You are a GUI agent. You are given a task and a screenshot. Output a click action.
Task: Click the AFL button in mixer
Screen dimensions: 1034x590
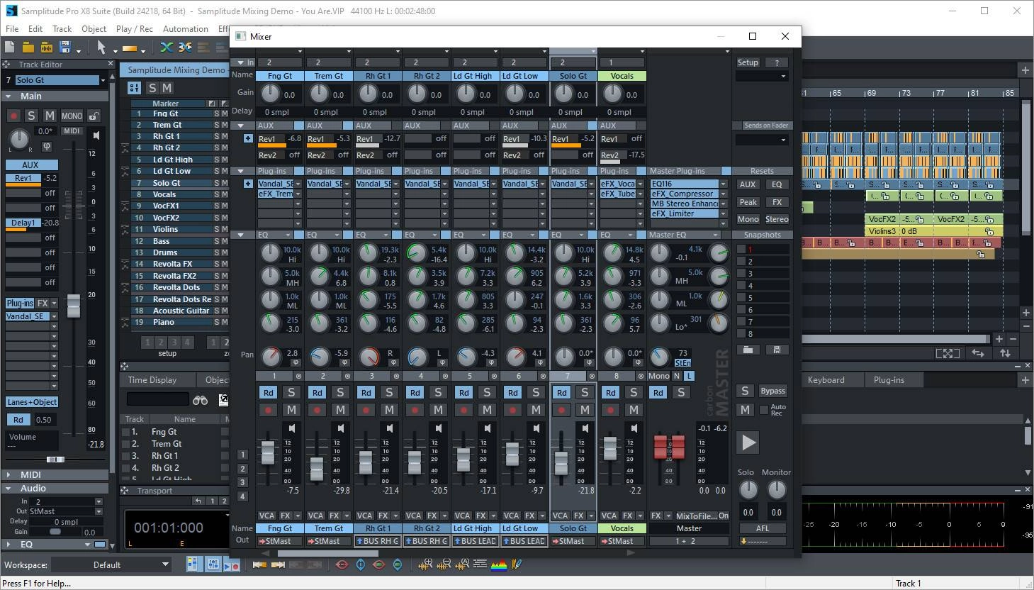[x=762, y=528]
